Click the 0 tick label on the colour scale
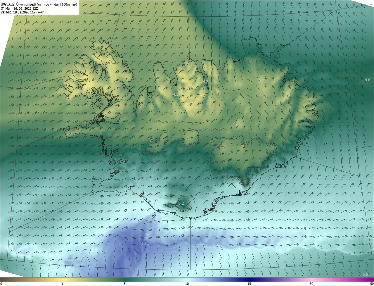This screenshot has height=286, width=374. point(1,284)
